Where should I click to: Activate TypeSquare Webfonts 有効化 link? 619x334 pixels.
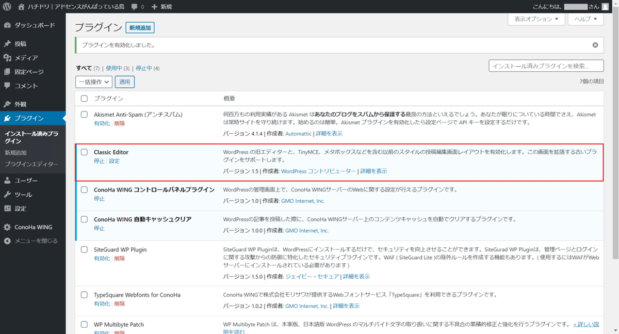102,304
